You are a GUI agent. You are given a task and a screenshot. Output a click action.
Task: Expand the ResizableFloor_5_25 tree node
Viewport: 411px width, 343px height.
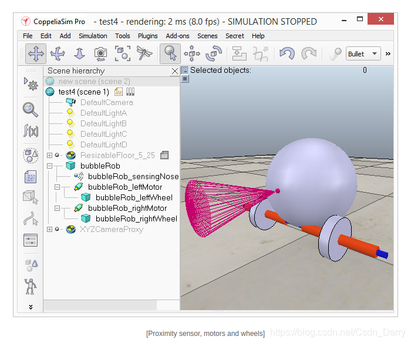(x=49, y=155)
